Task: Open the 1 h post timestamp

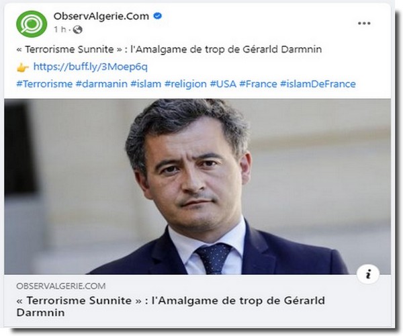Action: tap(60, 30)
